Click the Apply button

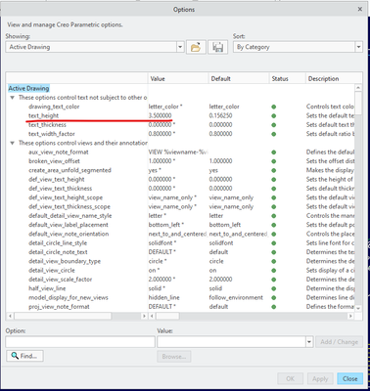[x=320, y=378]
